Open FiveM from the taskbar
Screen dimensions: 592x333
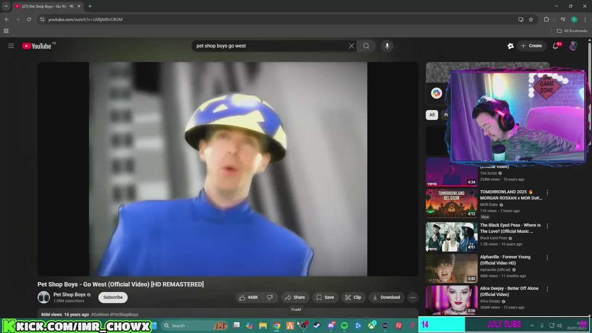290,326
